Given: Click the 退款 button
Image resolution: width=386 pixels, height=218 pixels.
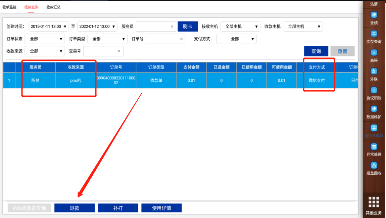Looking at the screenshot, I should [74, 208].
